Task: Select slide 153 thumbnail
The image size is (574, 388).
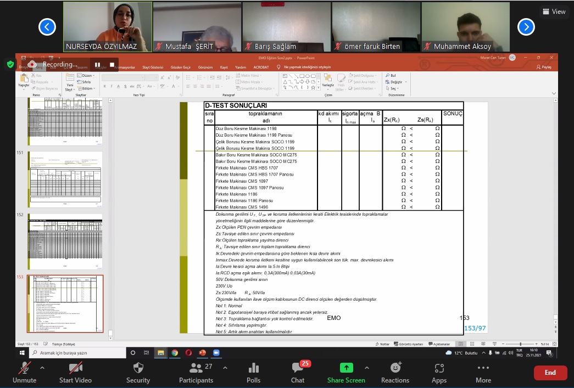Action: point(65,304)
